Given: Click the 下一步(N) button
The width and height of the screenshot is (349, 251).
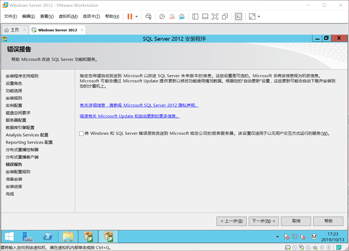Looking at the screenshot, I should click(263, 221).
